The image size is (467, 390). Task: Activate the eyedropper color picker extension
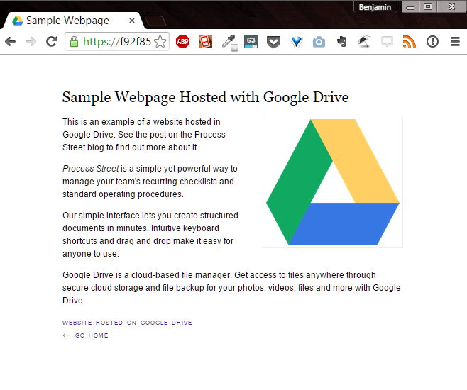pos(230,43)
